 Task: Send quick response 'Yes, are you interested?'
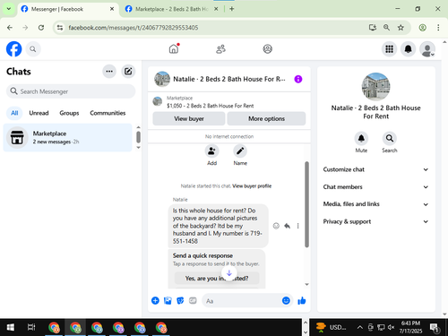(x=217, y=278)
